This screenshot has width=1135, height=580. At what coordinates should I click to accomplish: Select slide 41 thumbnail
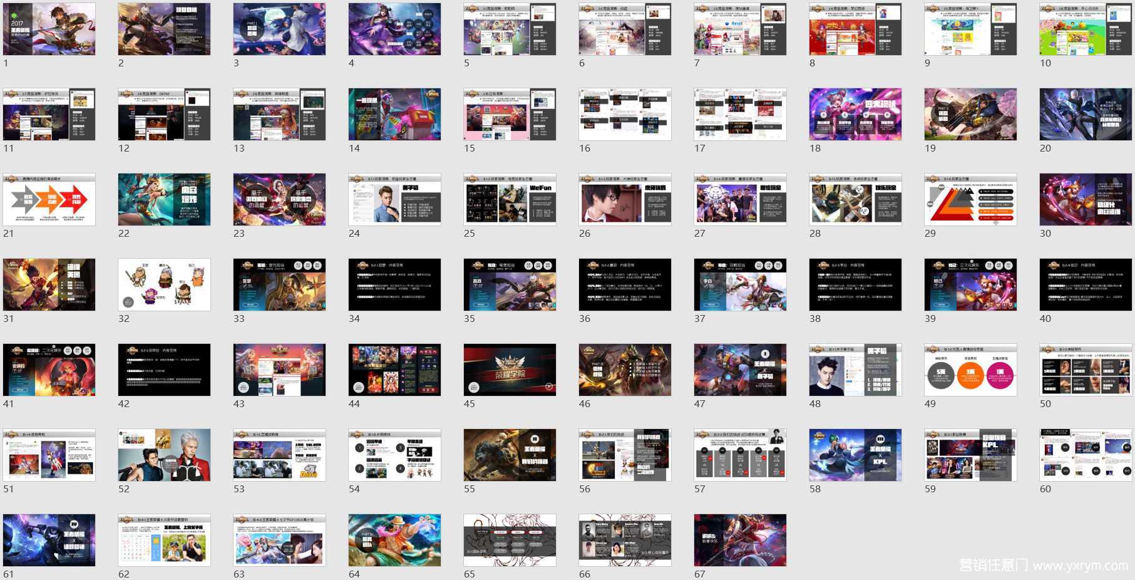click(x=49, y=370)
